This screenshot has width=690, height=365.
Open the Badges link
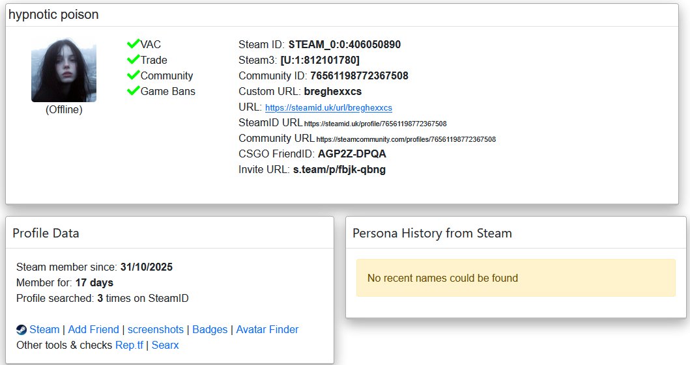coord(210,329)
